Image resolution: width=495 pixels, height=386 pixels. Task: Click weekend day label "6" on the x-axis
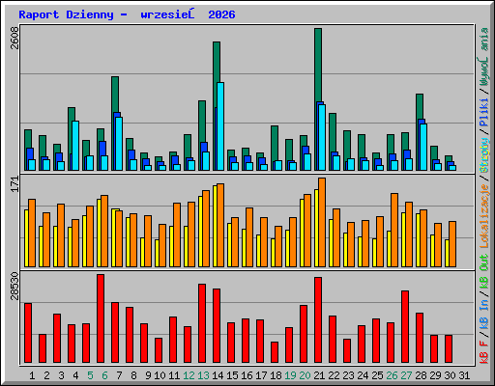(104, 375)
